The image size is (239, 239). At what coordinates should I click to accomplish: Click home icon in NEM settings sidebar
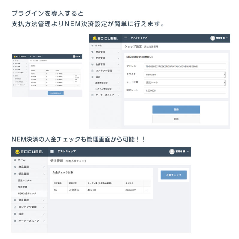tap(92, 46)
